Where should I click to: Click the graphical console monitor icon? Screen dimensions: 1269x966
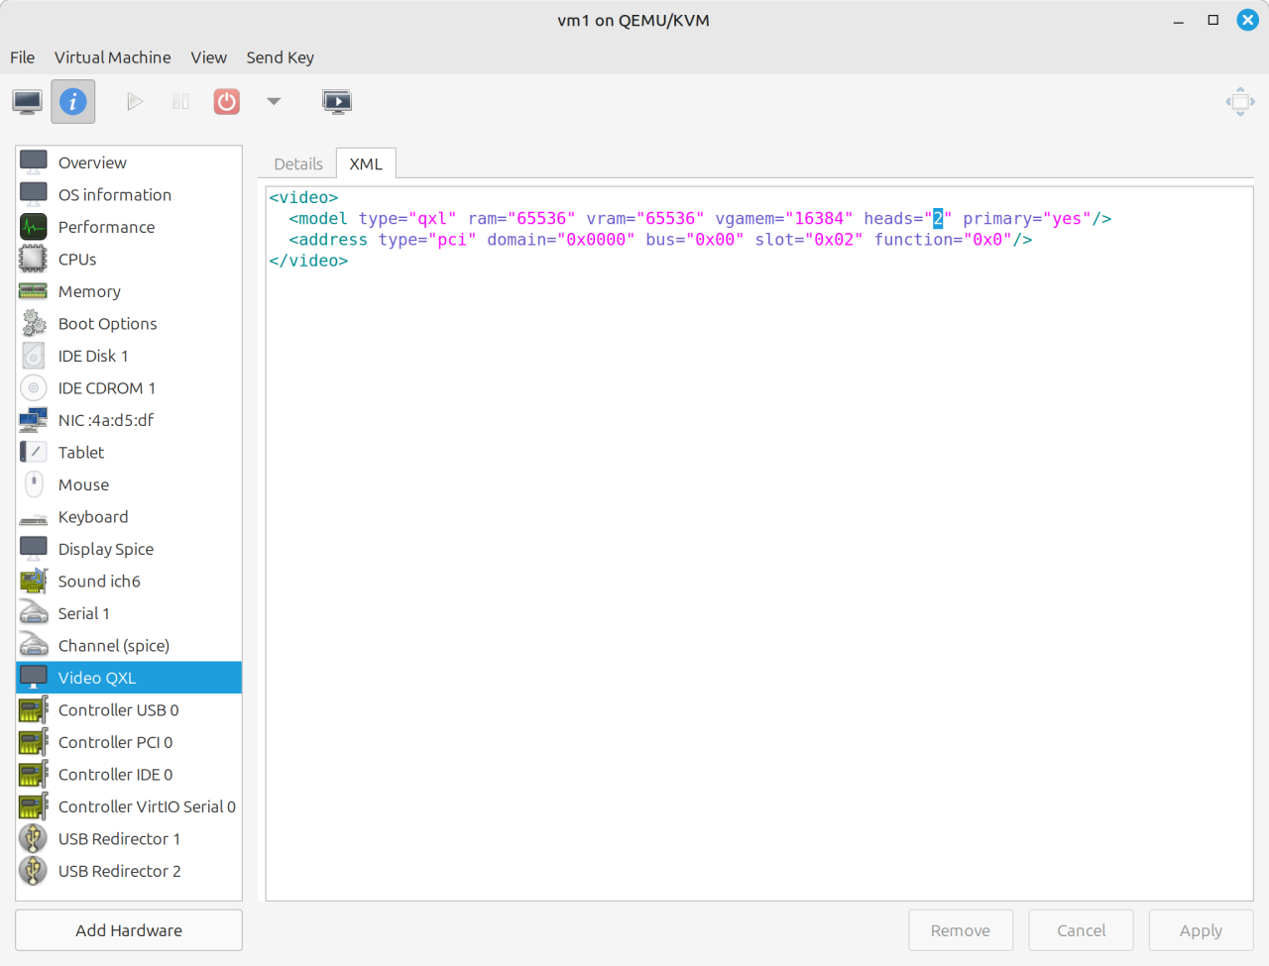click(x=28, y=101)
